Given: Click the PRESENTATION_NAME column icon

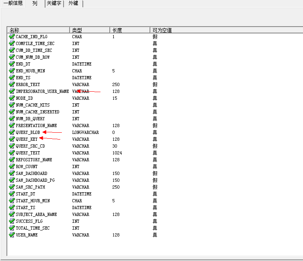Looking at the screenshot, I should (x=12, y=125).
